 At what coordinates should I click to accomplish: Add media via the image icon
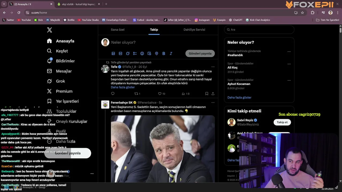coord(113,54)
